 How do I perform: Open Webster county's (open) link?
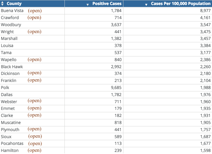[34, 101]
